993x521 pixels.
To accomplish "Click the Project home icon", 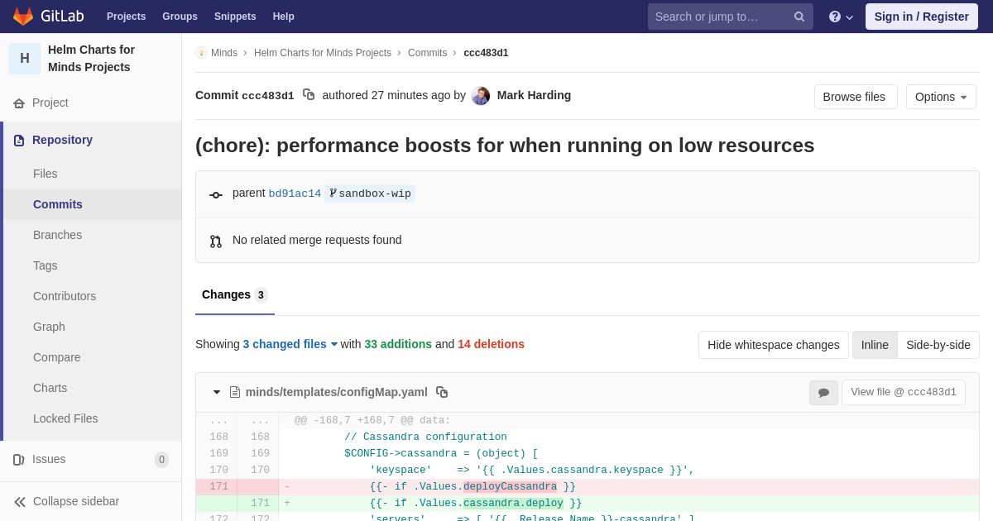I will tap(19, 103).
